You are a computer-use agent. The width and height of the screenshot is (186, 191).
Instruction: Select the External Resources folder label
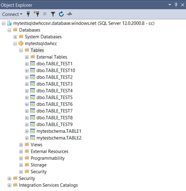pos(49,151)
